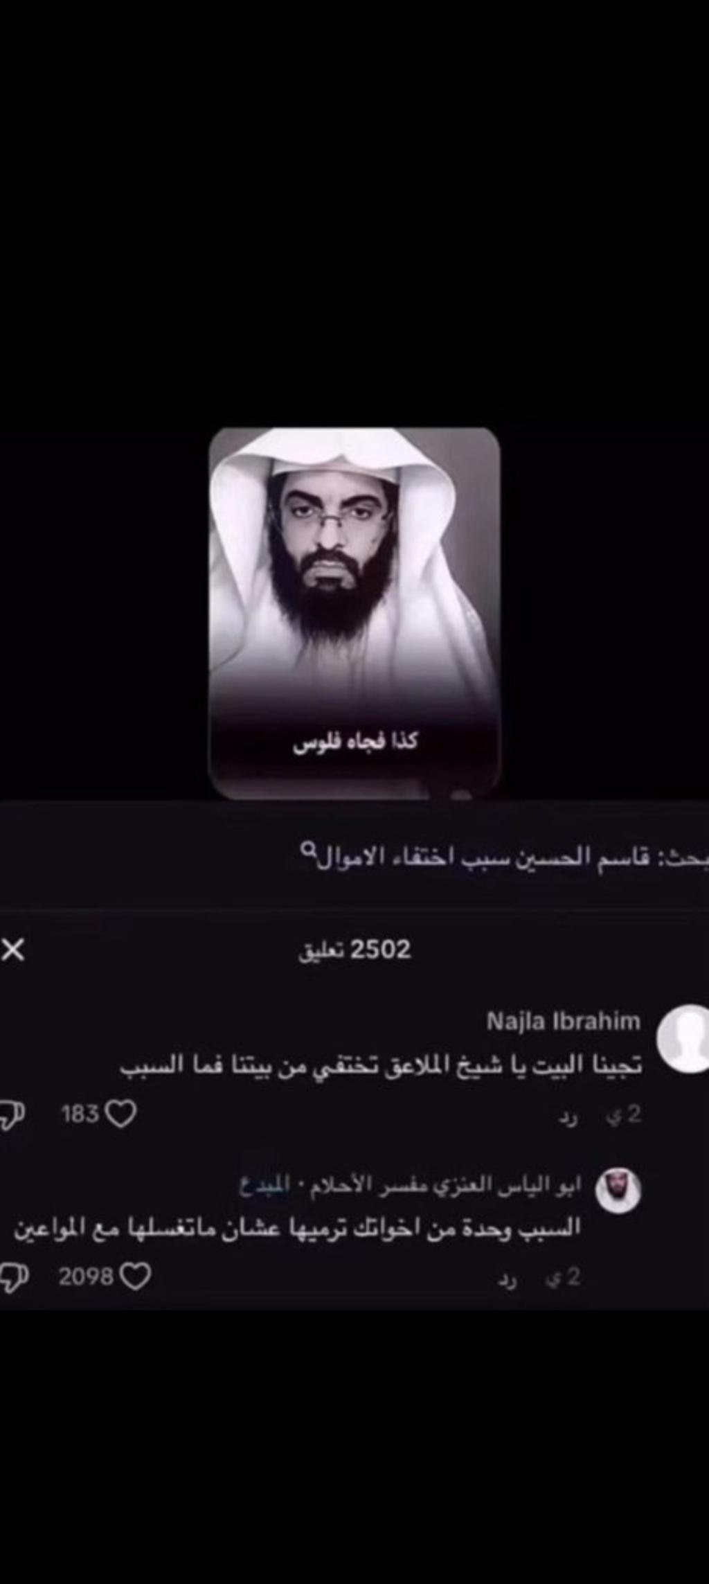The height and width of the screenshot is (1584, 709).
Task: Close the comments panel with the X
Action: point(13,950)
